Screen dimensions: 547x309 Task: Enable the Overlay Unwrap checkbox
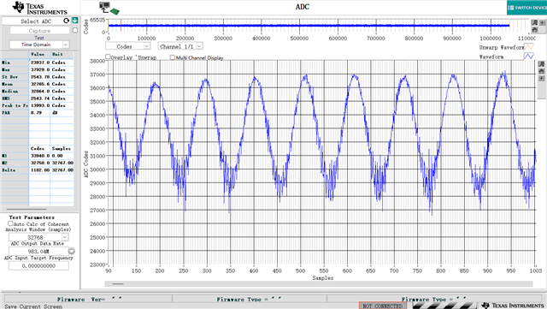(x=108, y=56)
